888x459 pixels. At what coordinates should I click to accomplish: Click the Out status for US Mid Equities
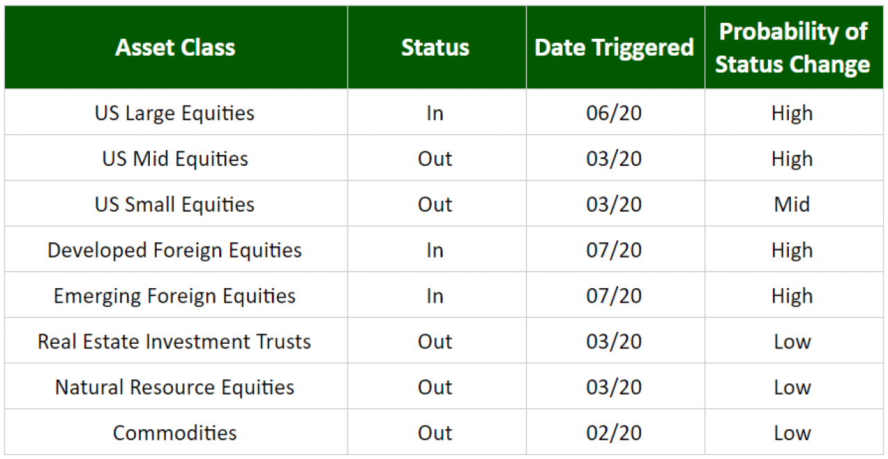(x=435, y=158)
